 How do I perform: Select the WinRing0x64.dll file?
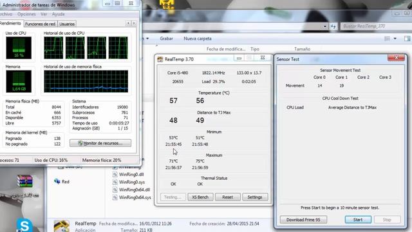tap(135, 189)
